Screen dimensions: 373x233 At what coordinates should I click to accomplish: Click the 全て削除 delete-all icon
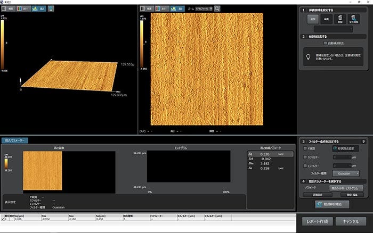click(x=353, y=19)
